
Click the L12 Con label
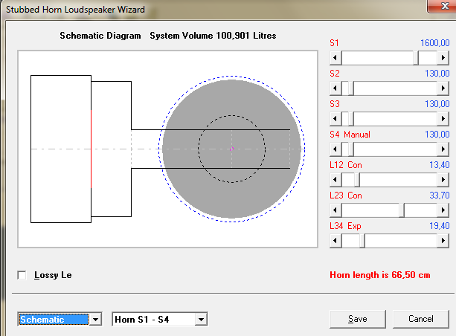[x=346, y=165]
